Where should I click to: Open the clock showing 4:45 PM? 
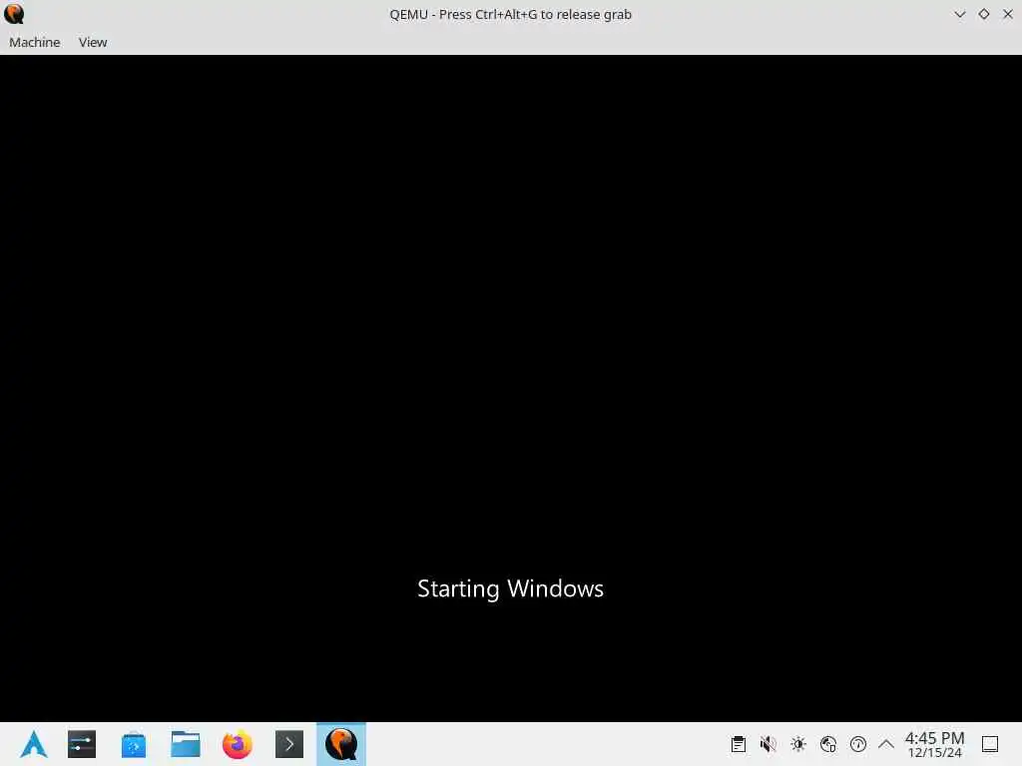[934, 744]
